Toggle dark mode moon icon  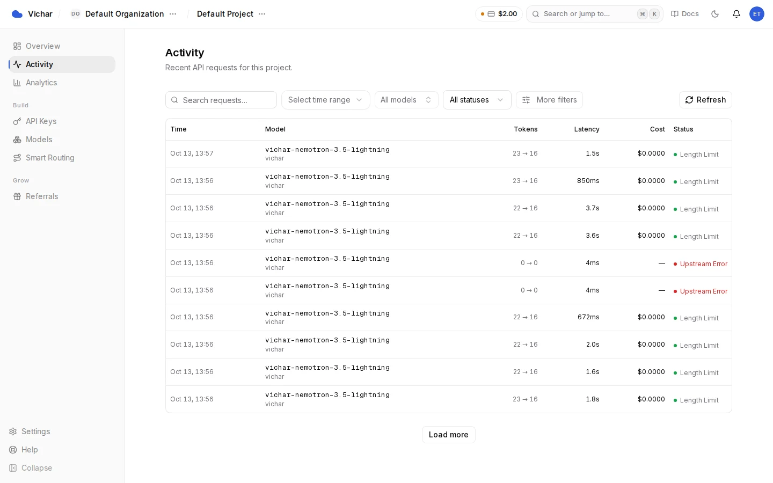click(x=715, y=14)
